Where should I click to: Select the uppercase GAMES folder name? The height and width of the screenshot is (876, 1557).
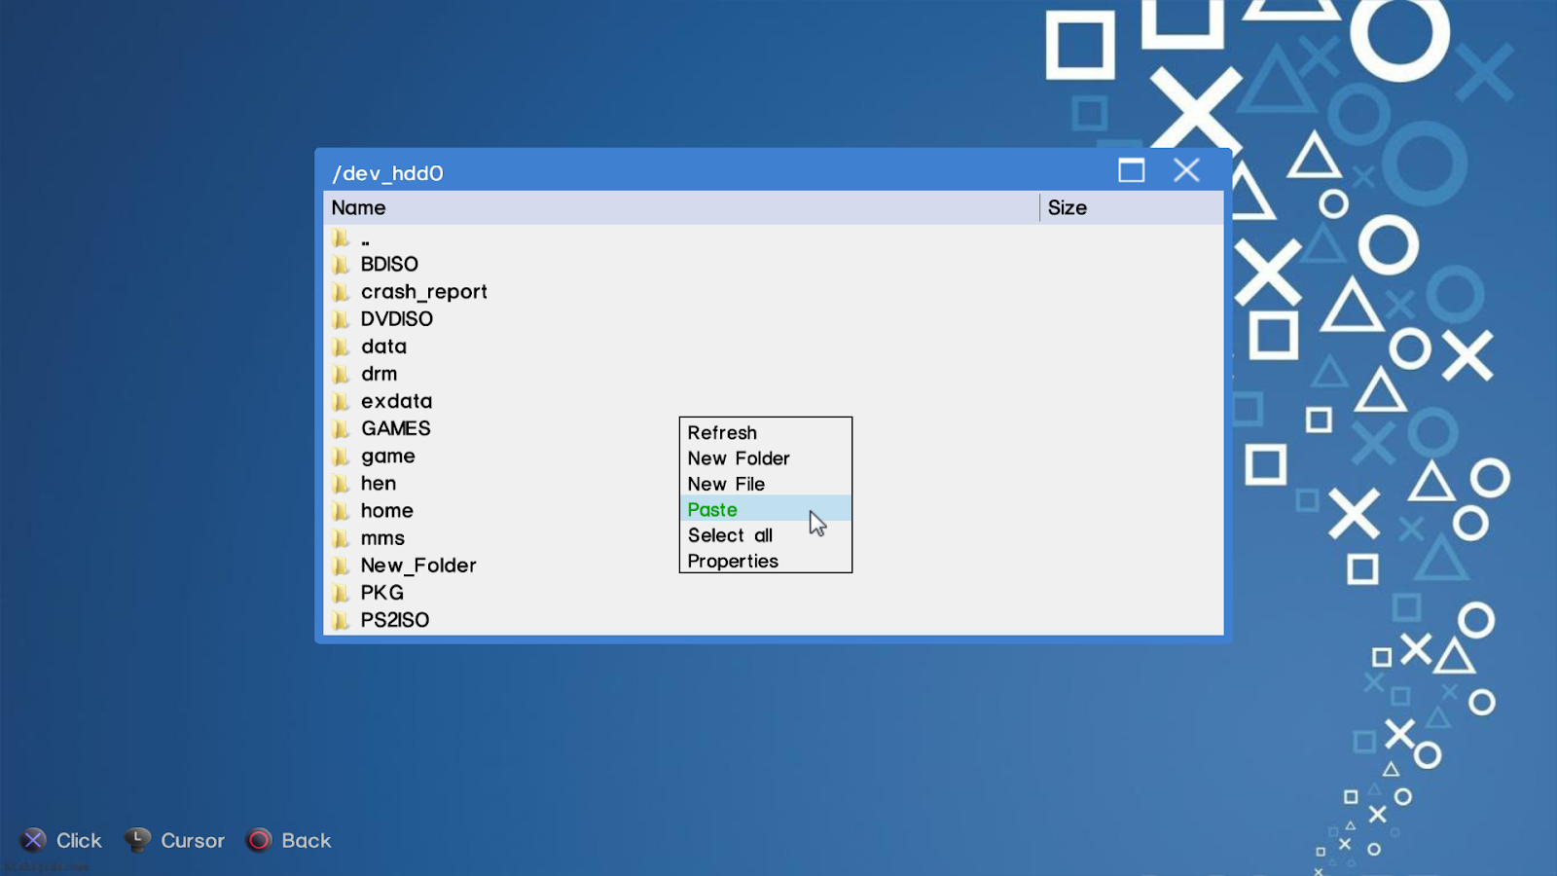point(395,427)
